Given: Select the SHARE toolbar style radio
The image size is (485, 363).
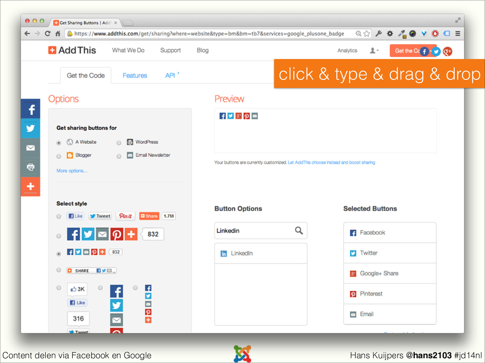Looking at the screenshot, I should pyautogui.click(x=59, y=270).
